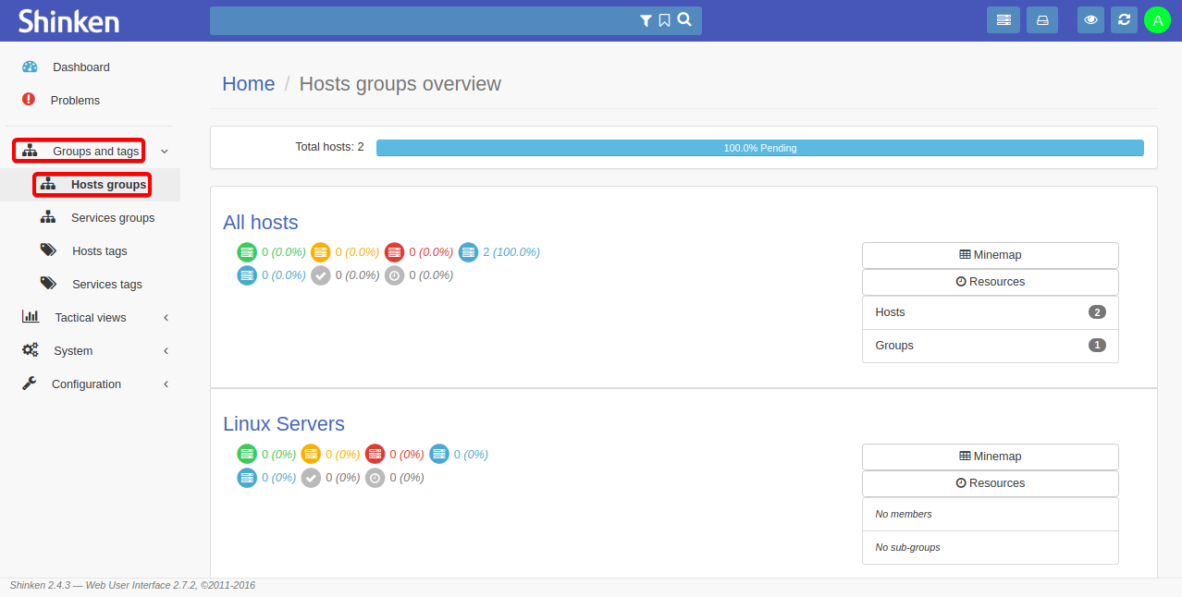Open Minemap for All hosts
The height and width of the screenshot is (597, 1182).
point(991,255)
